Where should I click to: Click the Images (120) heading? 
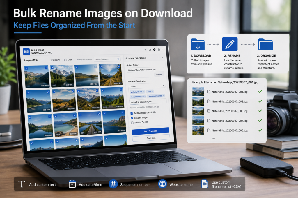31,60
